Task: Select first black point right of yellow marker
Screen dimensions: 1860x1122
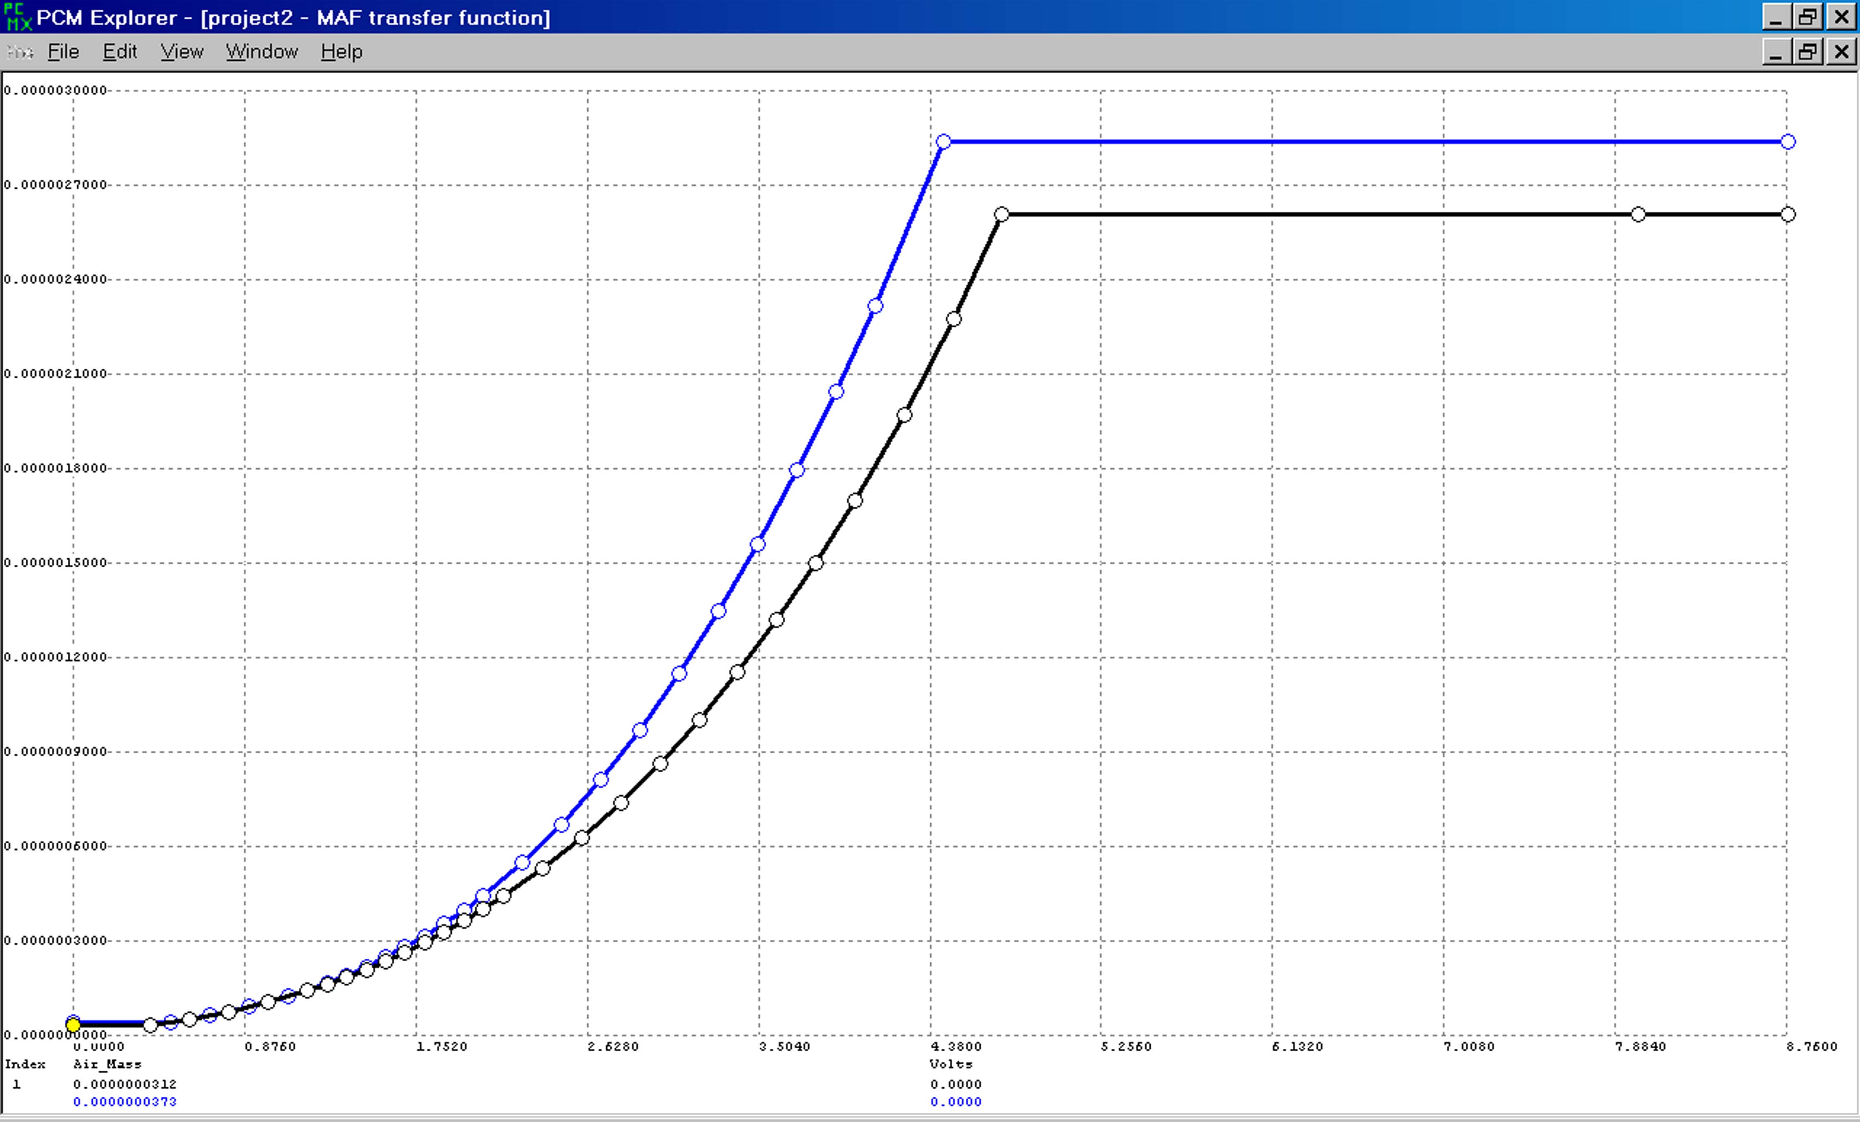Action: click(x=150, y=1024)
